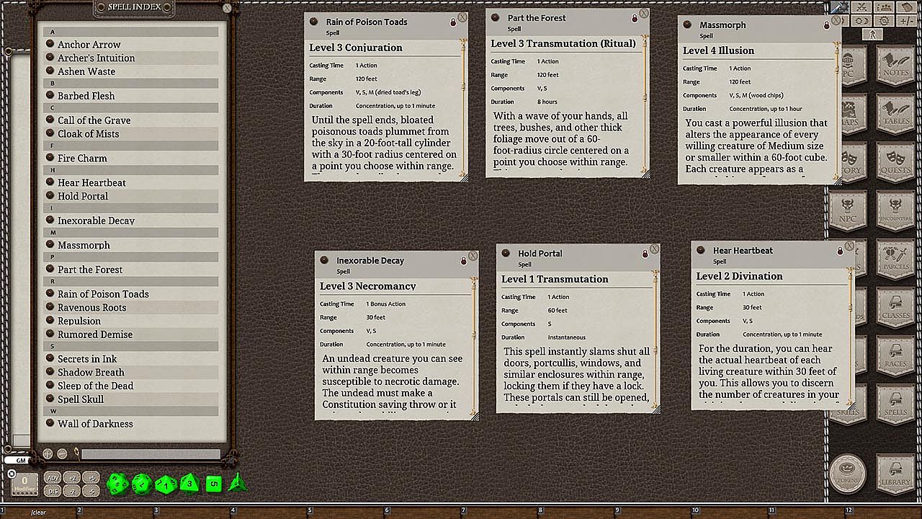Open the Encounters sidebar button
Screen dimensions: 922x519
click(x=895, y=210)
